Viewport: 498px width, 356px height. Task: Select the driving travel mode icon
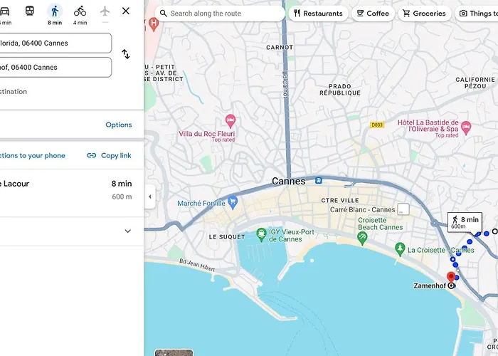pos(4,11)
